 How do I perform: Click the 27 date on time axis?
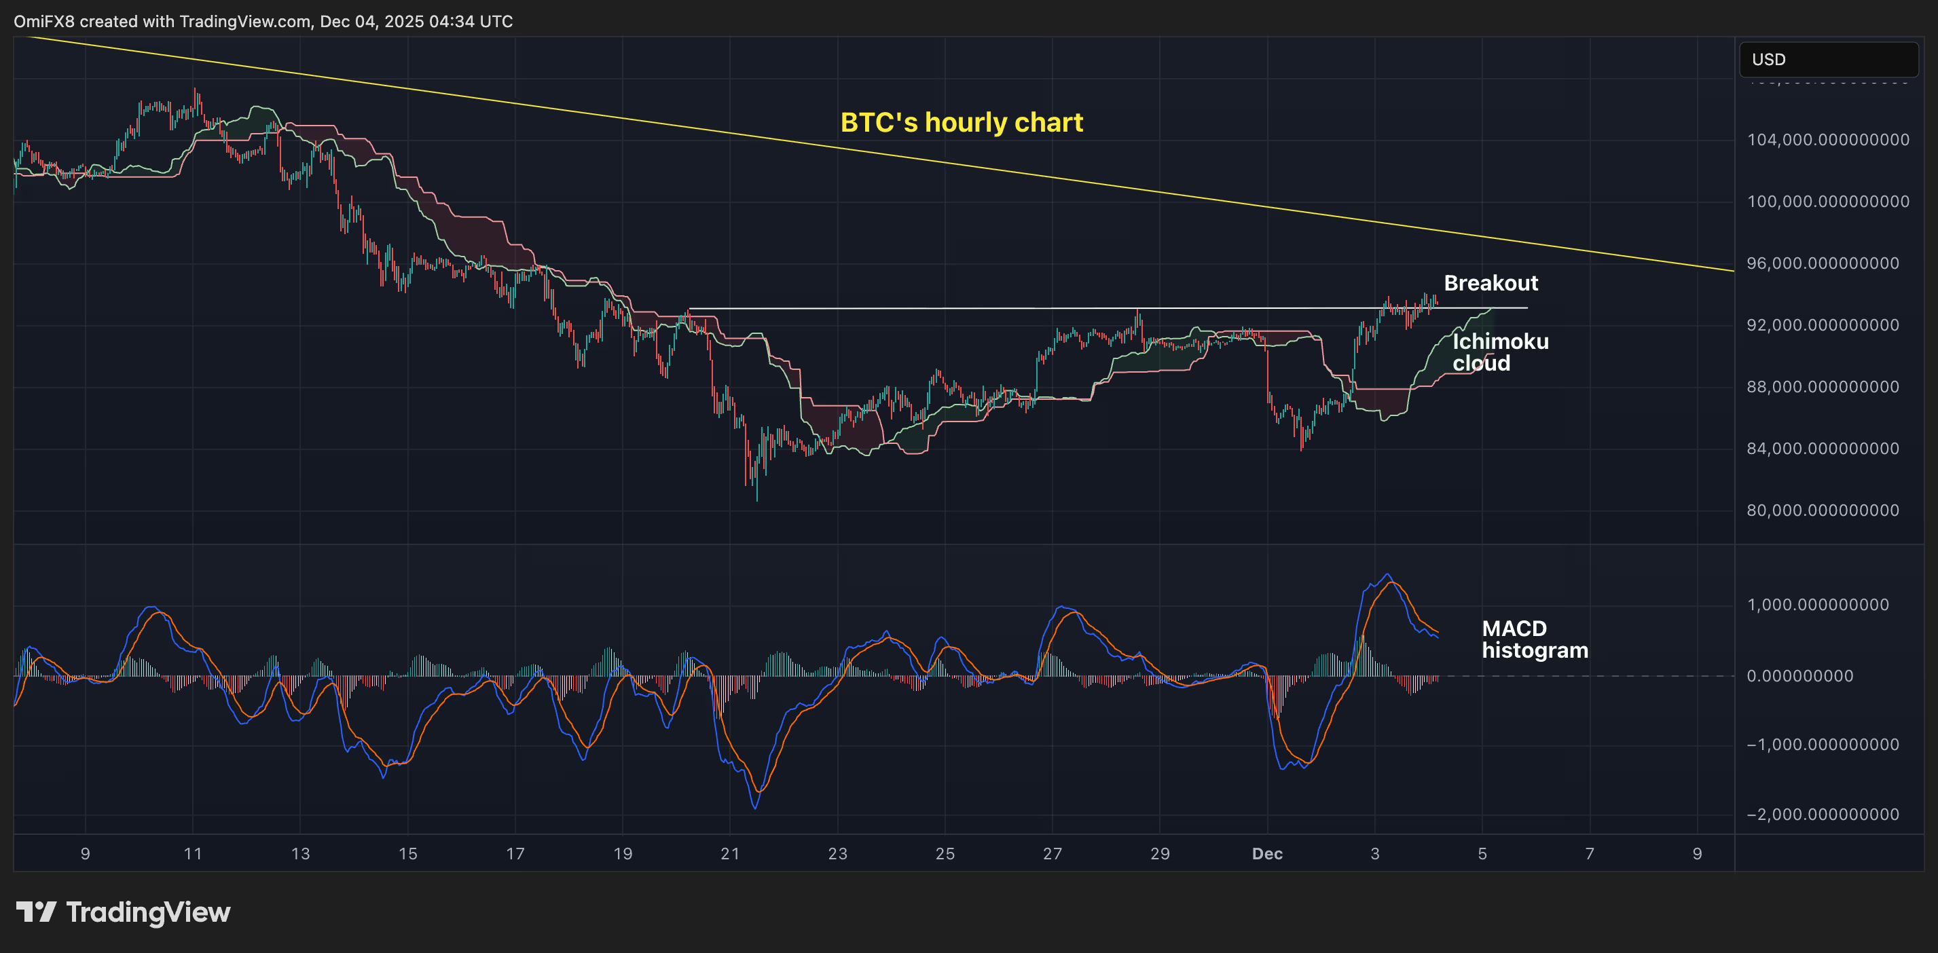point(1052,854)
